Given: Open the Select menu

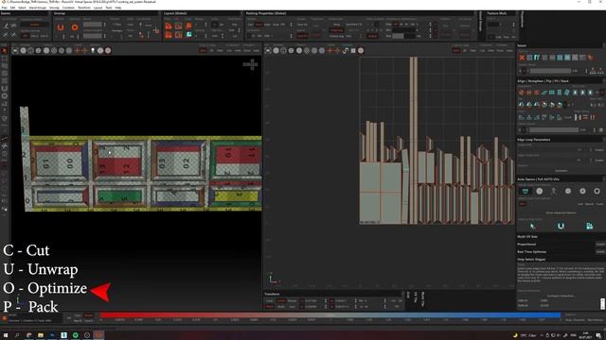Looking at the screenshot, I should click(22, 8).
